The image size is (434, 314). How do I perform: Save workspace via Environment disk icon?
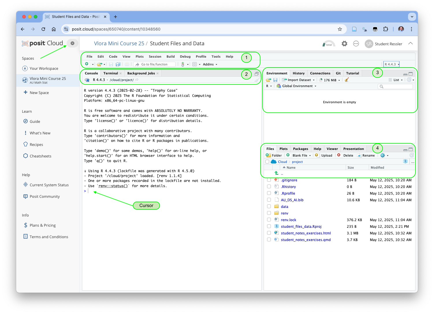coord(275,80)
